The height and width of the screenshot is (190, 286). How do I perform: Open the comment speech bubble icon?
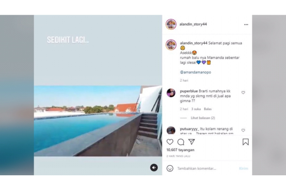pyautogui.click(x=181, y=142)
